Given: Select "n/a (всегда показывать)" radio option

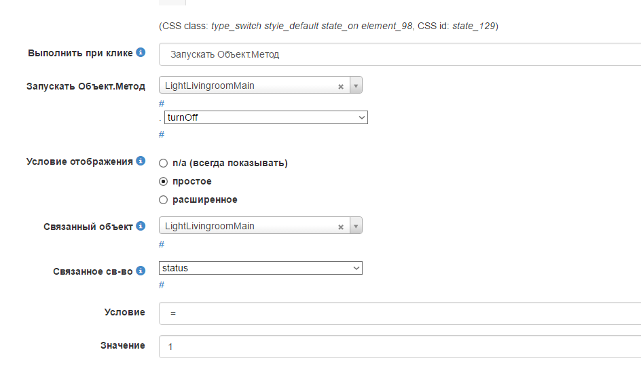Looking at the screenshot, I should [x=163, y=163].
